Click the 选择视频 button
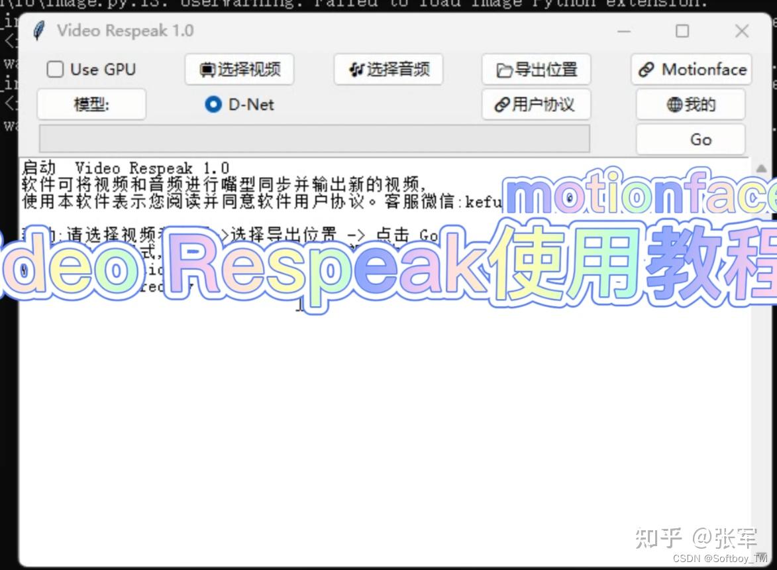This screenshot has height=570, width=777. [239, 70]
